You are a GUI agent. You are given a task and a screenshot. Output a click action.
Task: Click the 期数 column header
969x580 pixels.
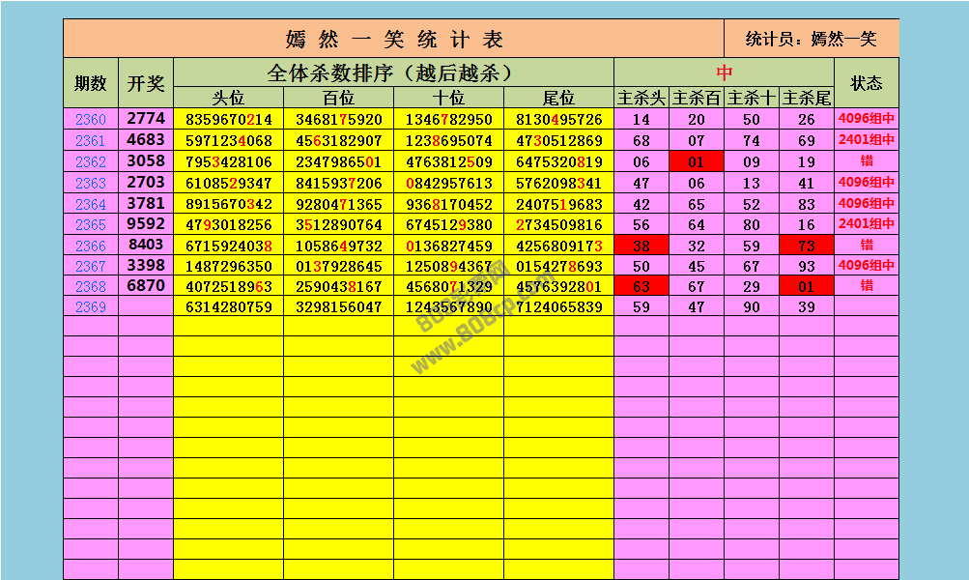coord(91,83)
